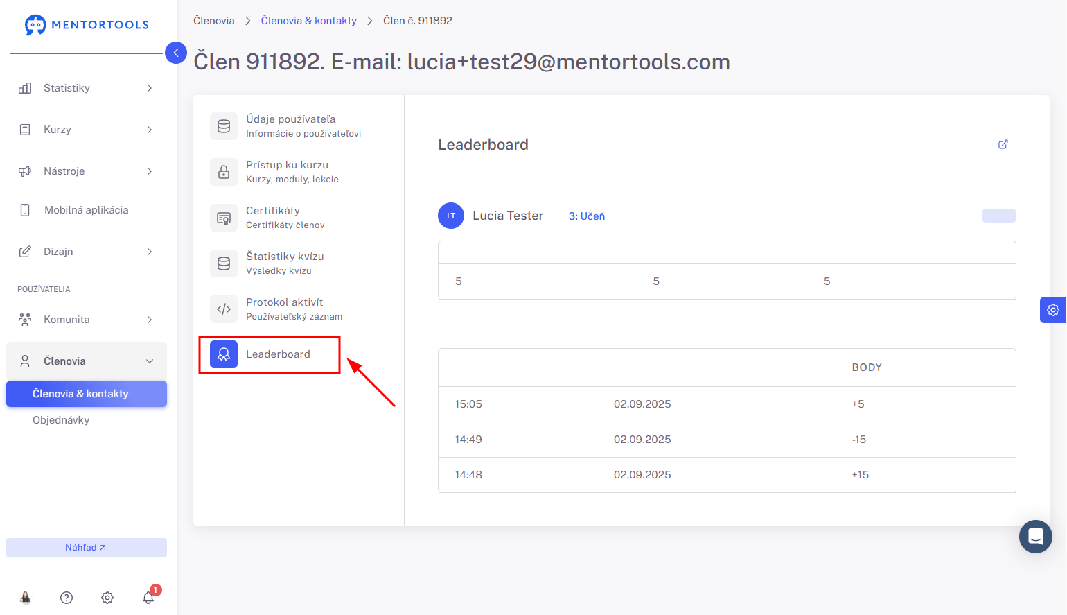Open Objednávky in the sidebar
This screenshot has height=615, width=1067.
(61, 420)
